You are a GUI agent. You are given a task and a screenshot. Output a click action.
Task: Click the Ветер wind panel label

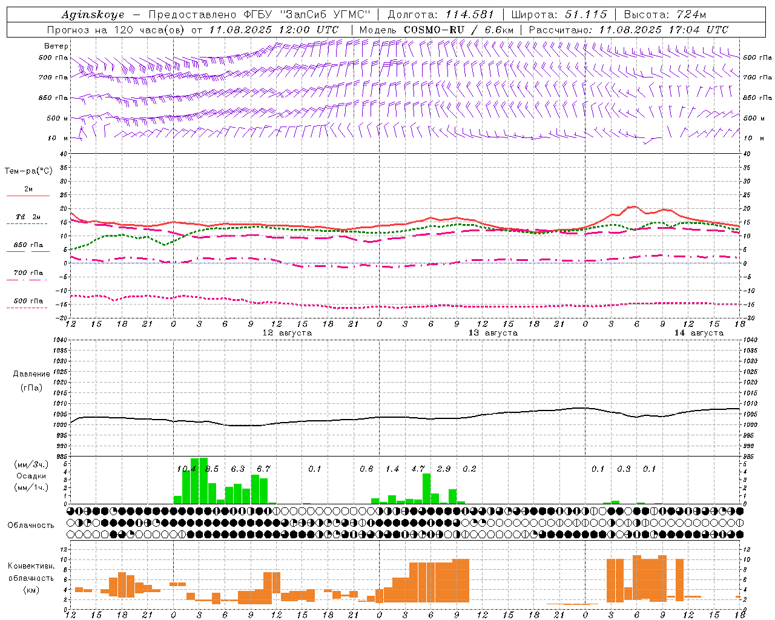[56, 46]
